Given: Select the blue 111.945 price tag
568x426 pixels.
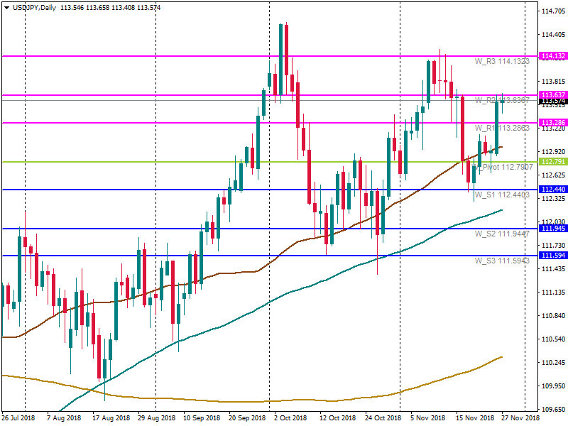Looking at the screenshot, I should (552, 229).
